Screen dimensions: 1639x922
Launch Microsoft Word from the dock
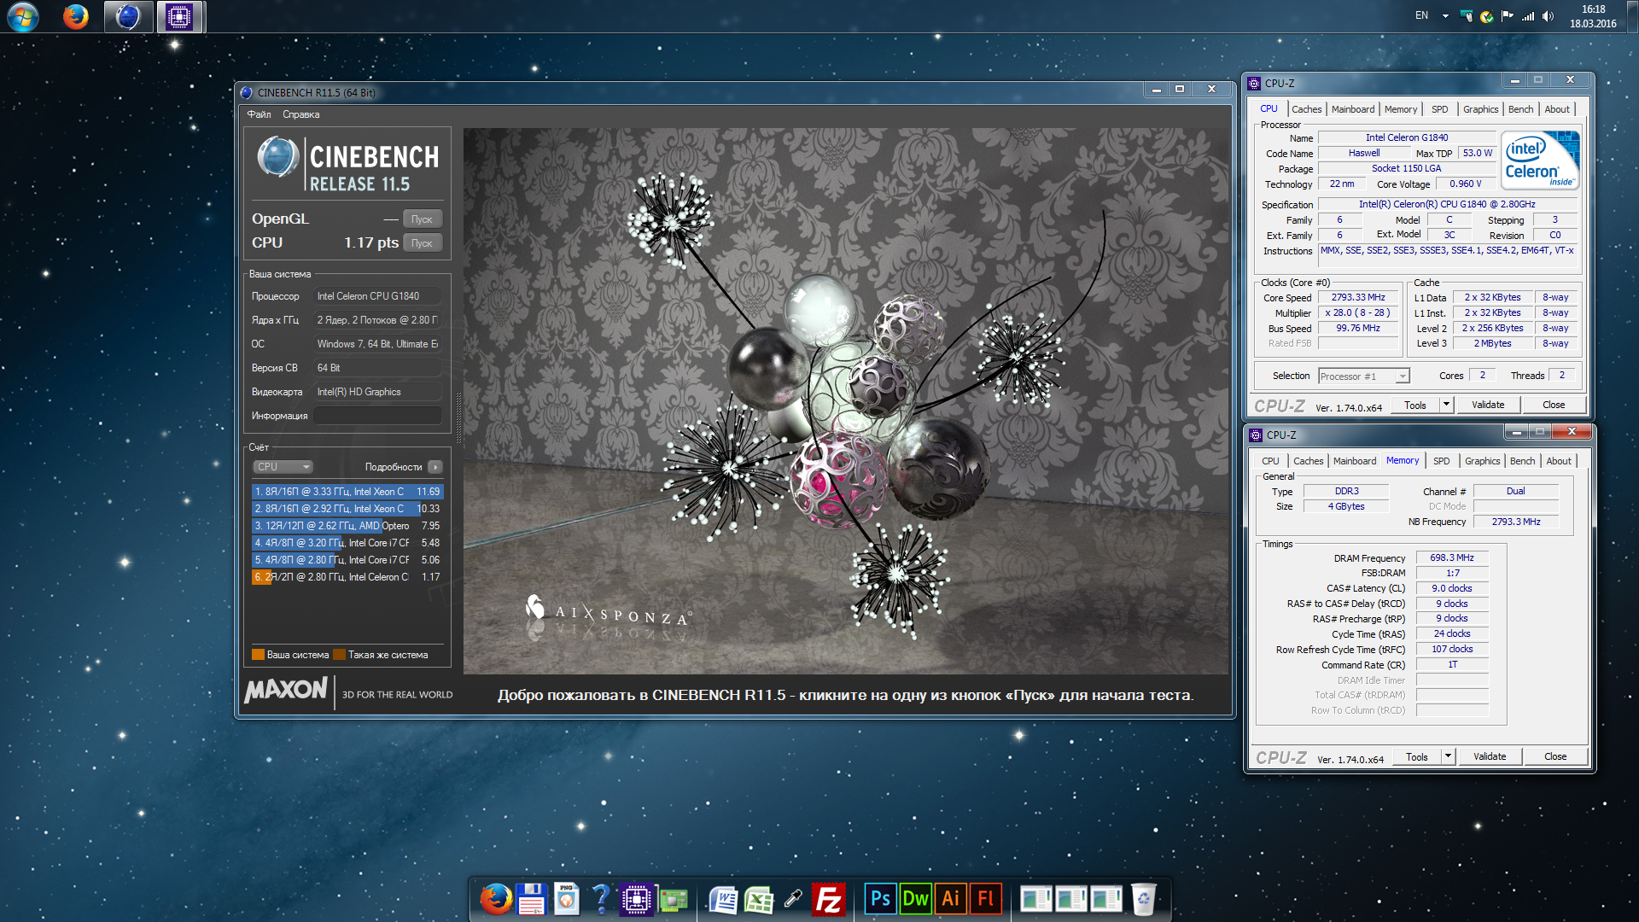point(724,899)
